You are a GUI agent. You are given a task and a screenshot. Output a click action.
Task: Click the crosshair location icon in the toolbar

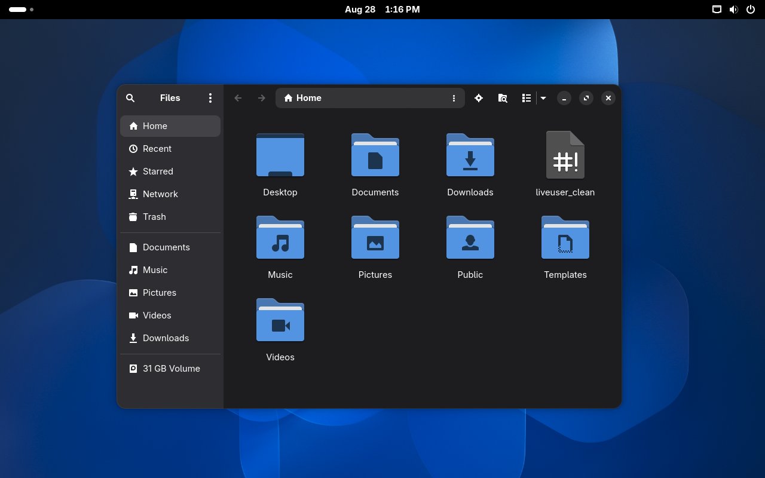point(479,98)
